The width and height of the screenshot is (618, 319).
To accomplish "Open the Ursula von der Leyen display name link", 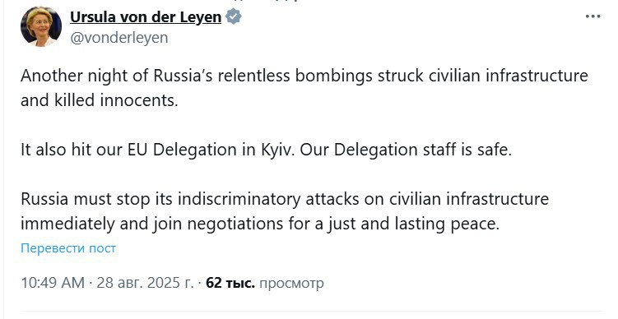I will click(x=146, y=17).
